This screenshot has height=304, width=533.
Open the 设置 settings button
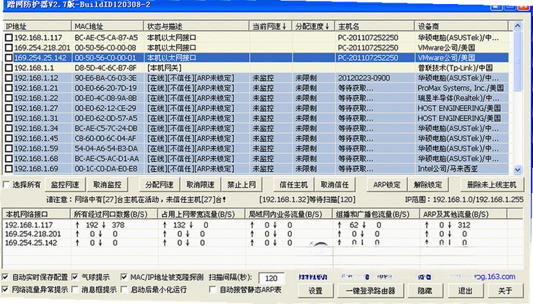(315, 291)
